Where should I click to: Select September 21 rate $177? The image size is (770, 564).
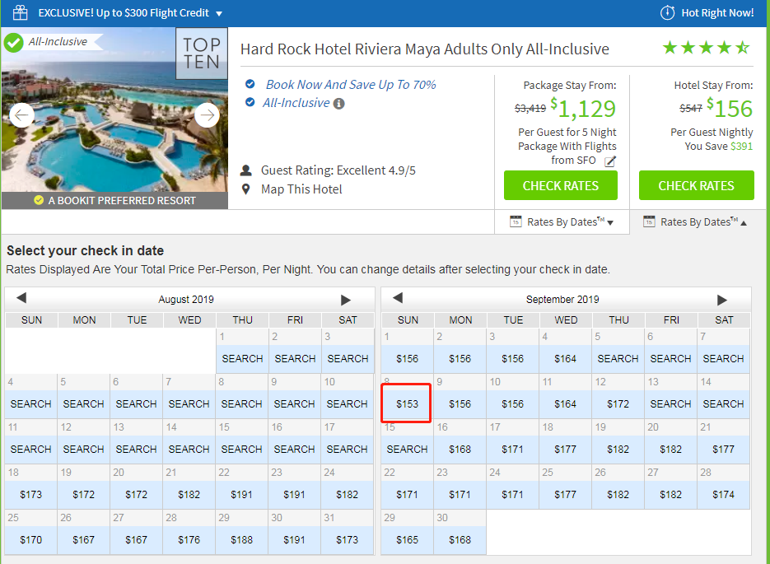(723, 449)
